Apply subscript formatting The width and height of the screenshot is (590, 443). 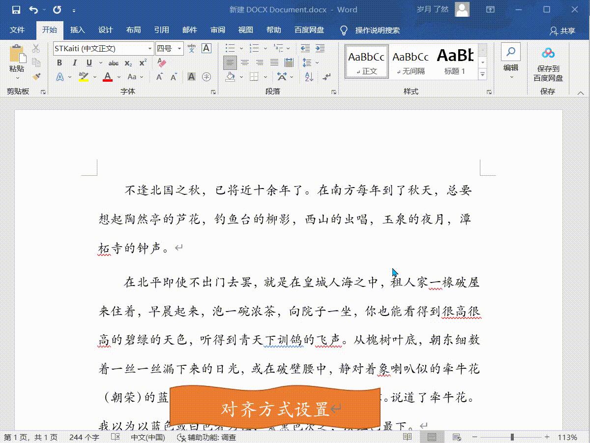pos(128,63)
